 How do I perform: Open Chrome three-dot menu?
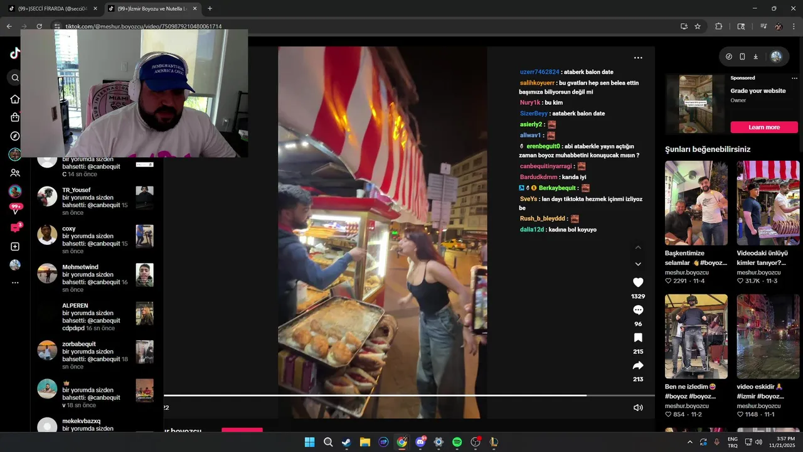794,26
